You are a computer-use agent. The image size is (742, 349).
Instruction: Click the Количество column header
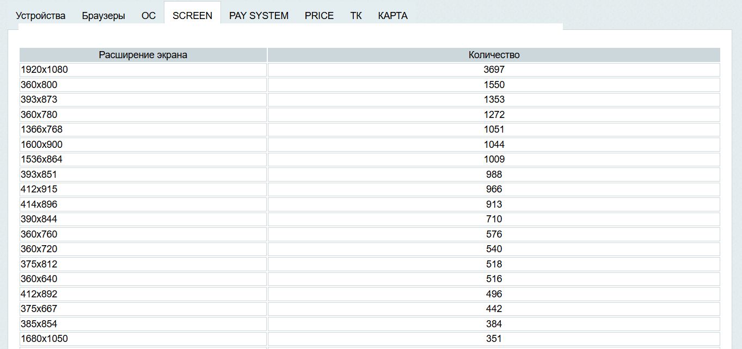click(494, 55)
